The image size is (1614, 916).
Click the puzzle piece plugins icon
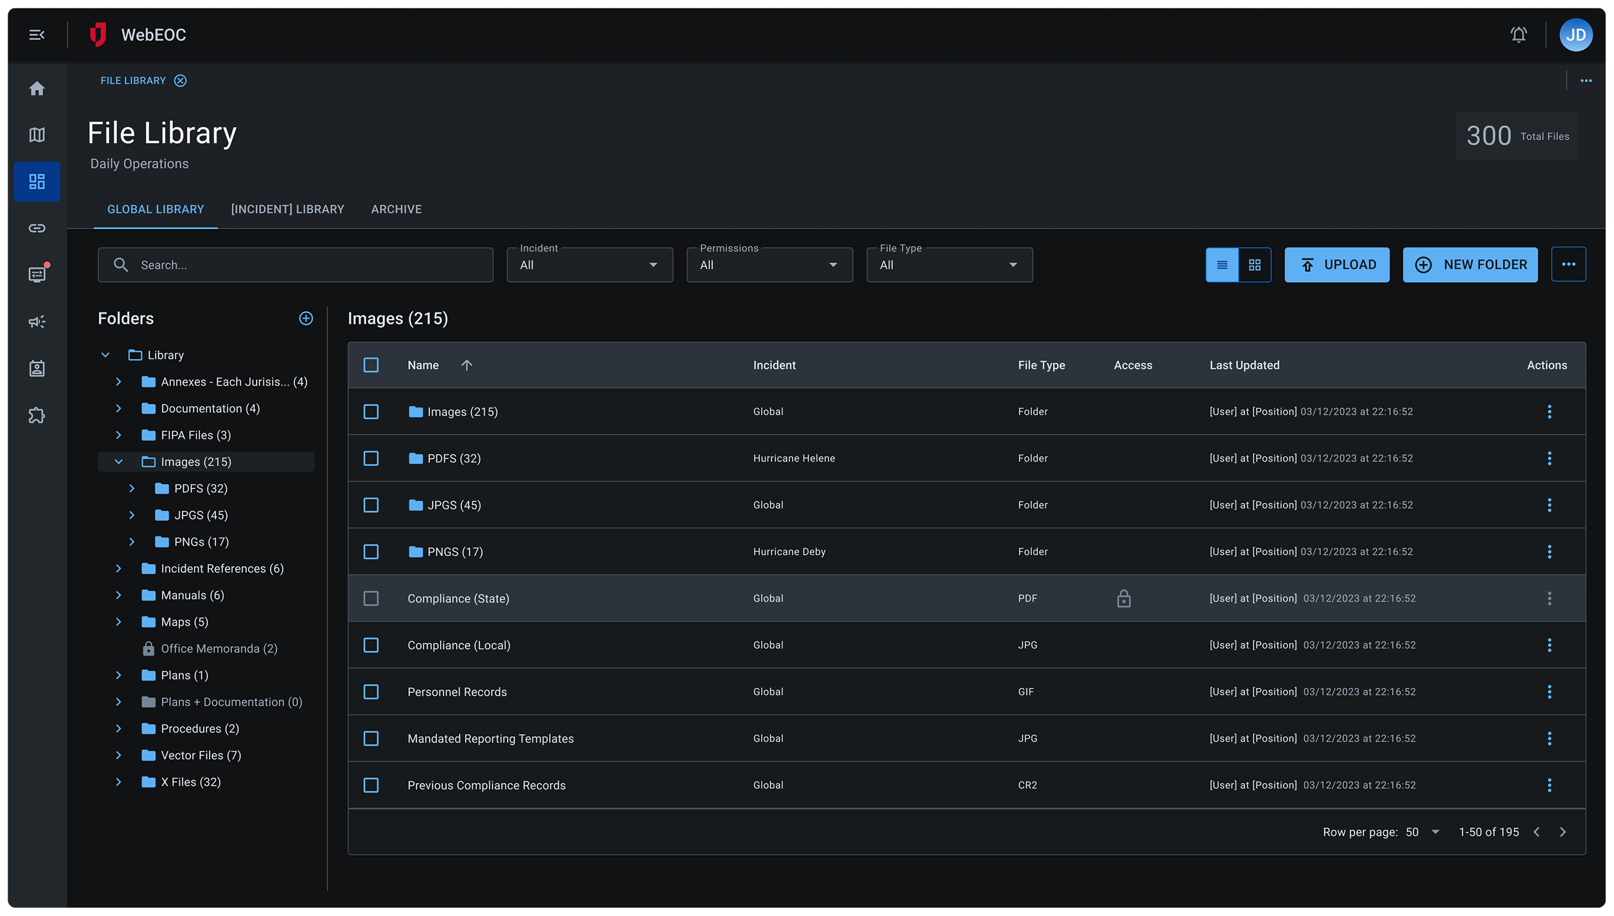pyautogui.click(x=37, y=415)
